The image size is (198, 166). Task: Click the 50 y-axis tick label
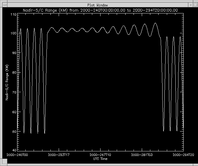(15, 131)
